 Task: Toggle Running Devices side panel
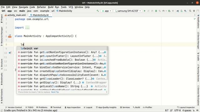(198, 73)
